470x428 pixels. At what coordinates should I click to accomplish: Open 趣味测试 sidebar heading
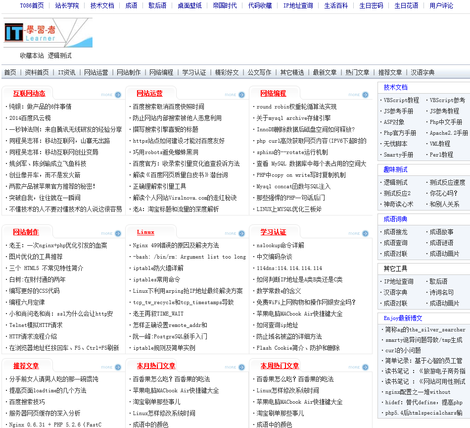(x=395, y=169)
